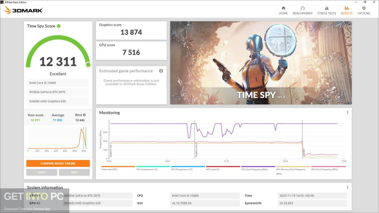Click the CPU score value 7 516

131,53
